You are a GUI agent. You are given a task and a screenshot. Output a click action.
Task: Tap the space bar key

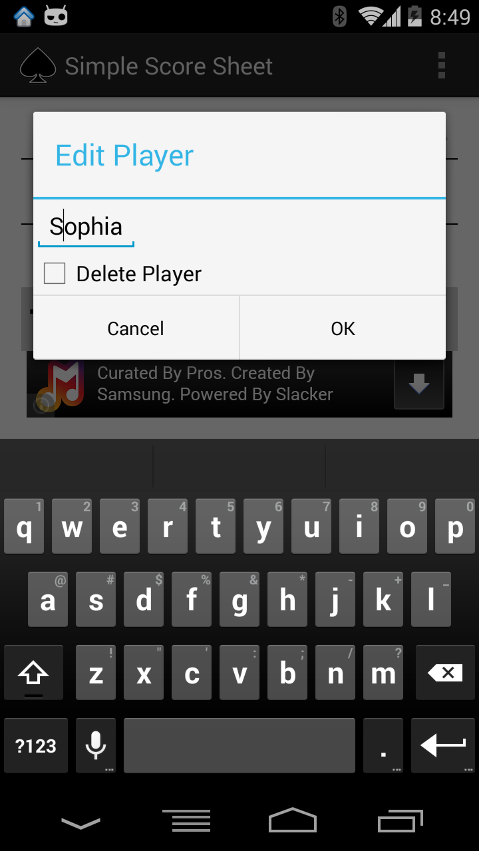coord(239,746)
